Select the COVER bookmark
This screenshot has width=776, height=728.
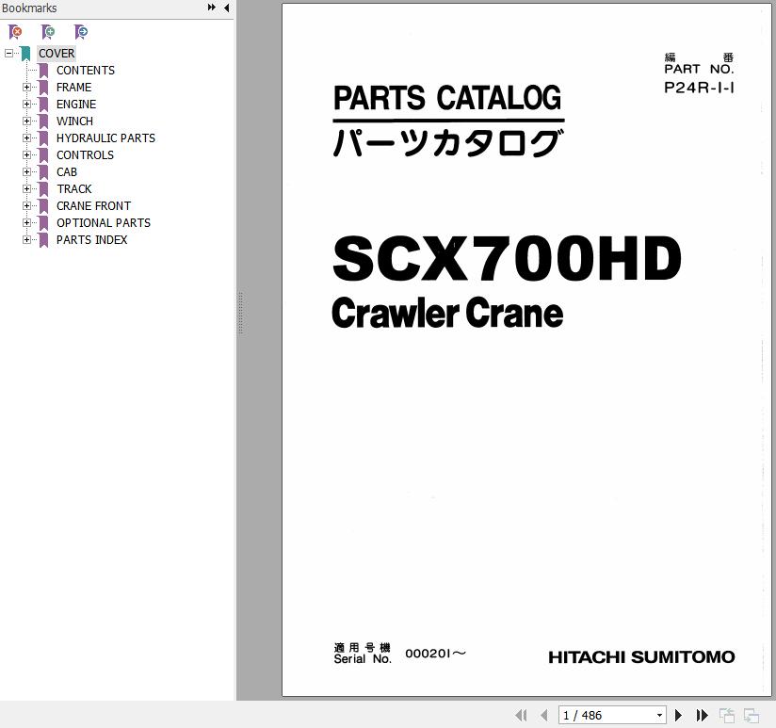click(57, 53)
